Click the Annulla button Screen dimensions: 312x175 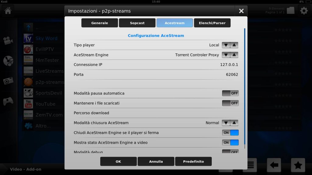(x=156, y=161)
